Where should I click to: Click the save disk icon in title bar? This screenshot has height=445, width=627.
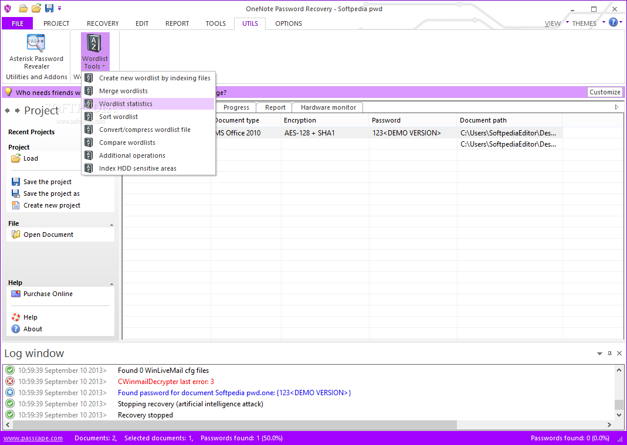49,8
